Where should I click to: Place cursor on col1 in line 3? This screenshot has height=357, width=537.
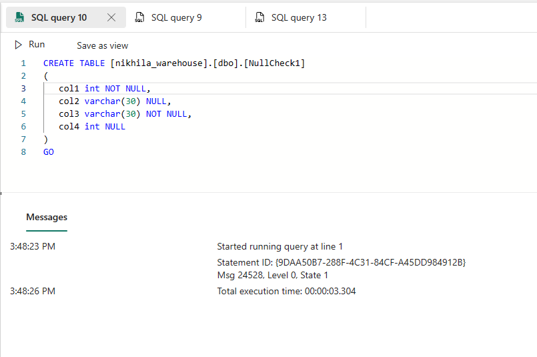click(x=69, y=89)
